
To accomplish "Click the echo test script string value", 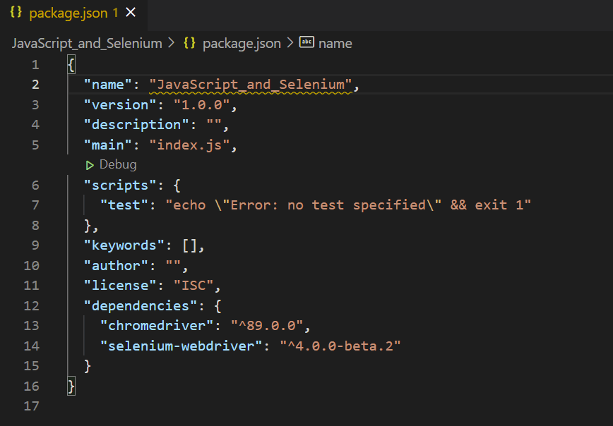I will [347, 205].
